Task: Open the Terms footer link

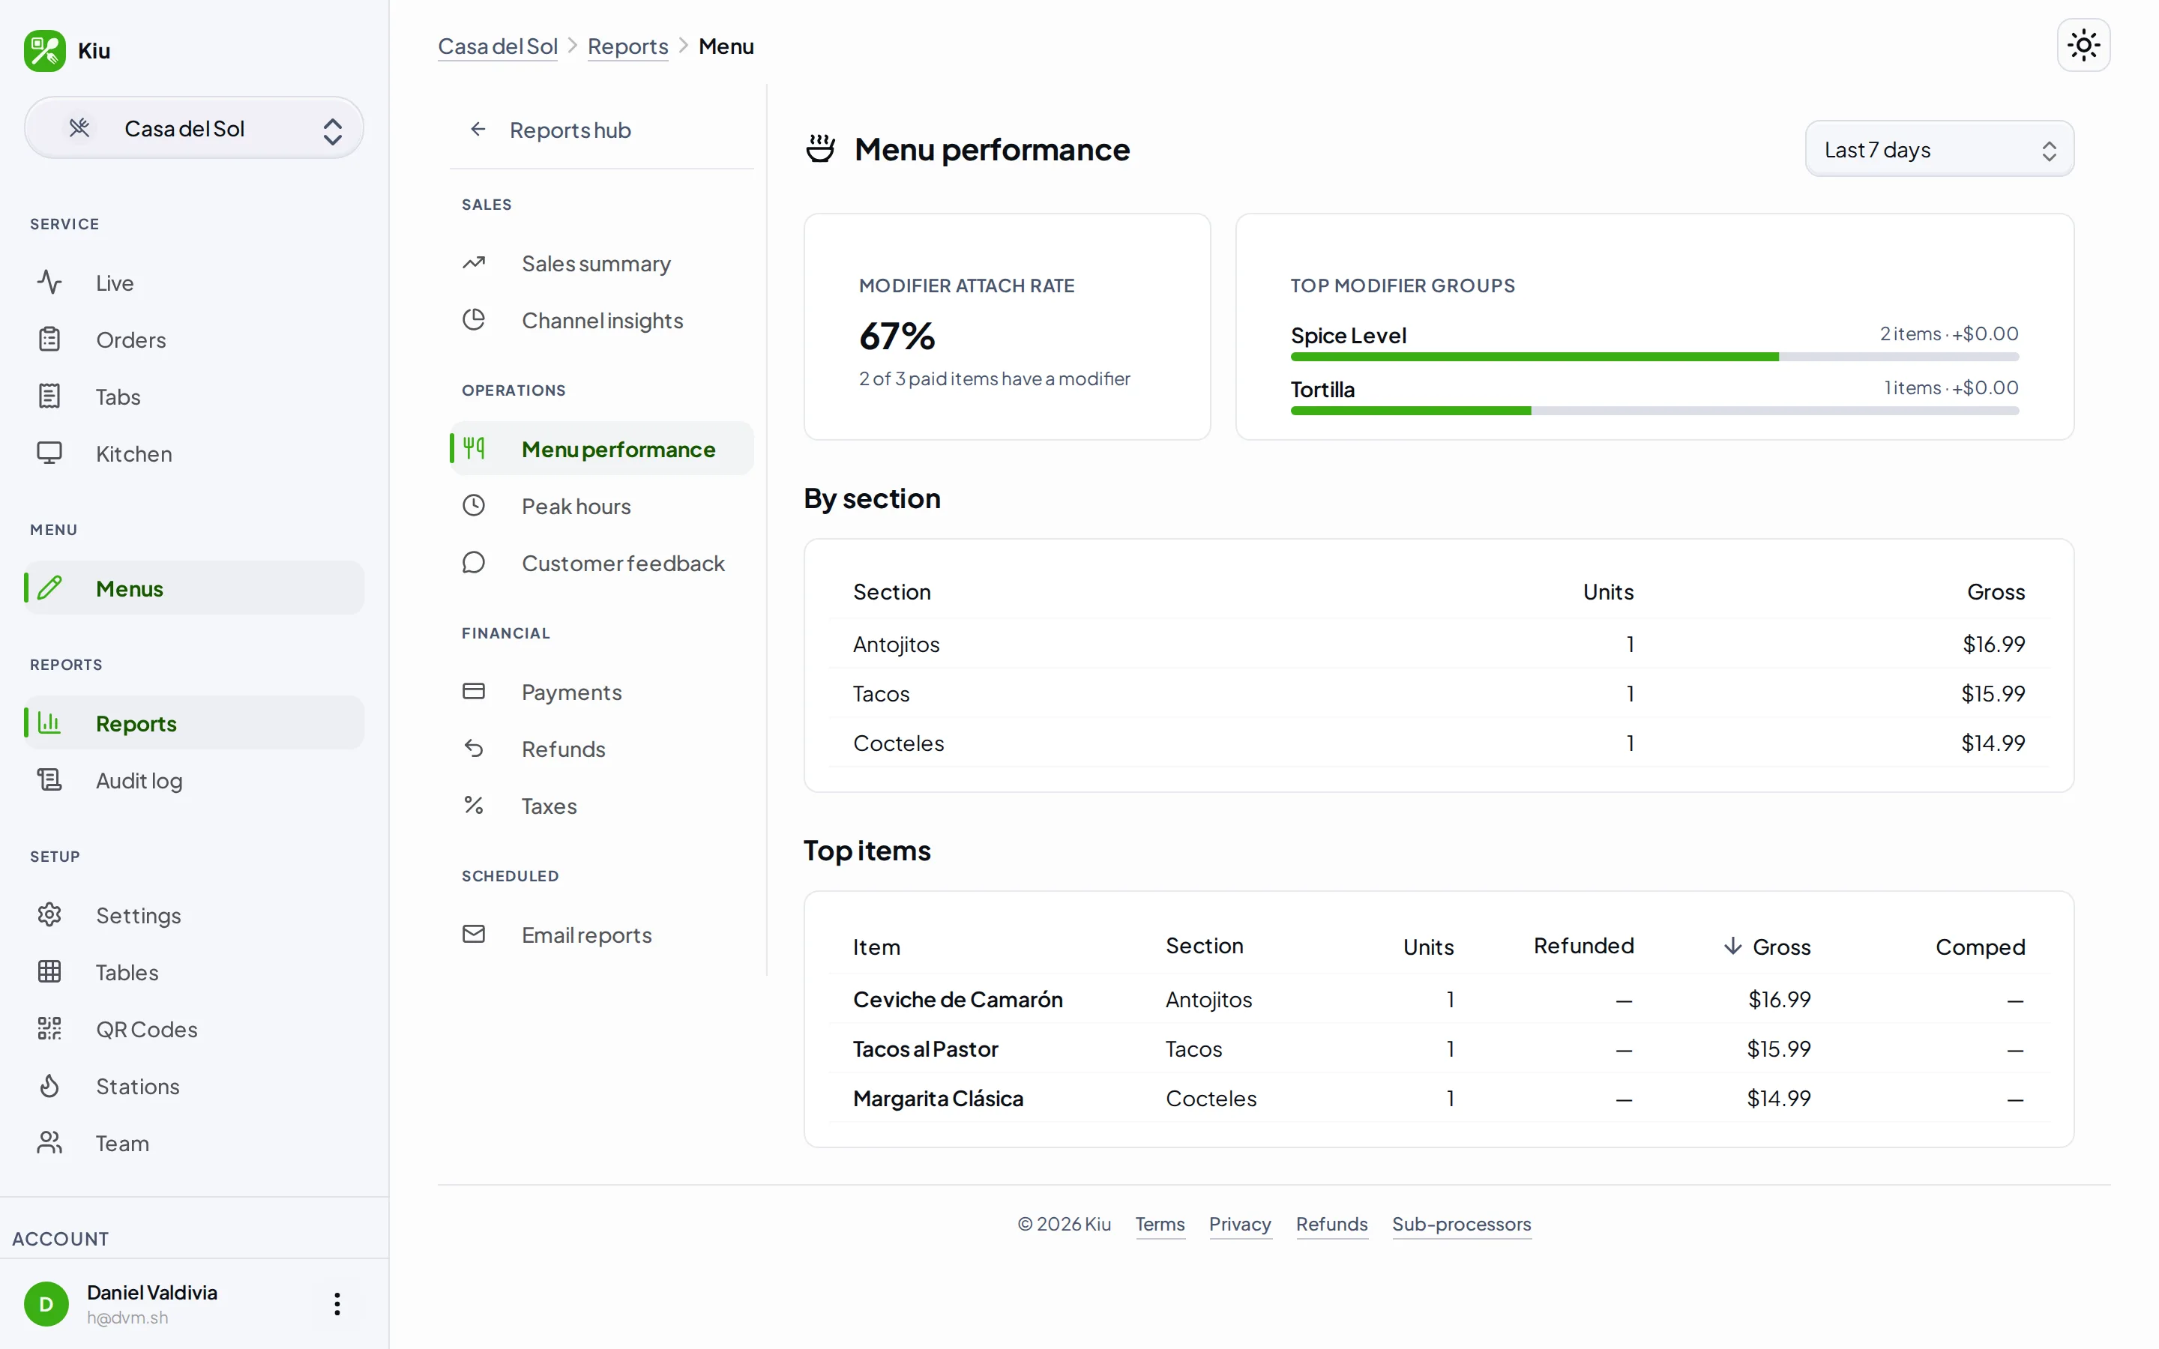Action: [1160, 1224]
